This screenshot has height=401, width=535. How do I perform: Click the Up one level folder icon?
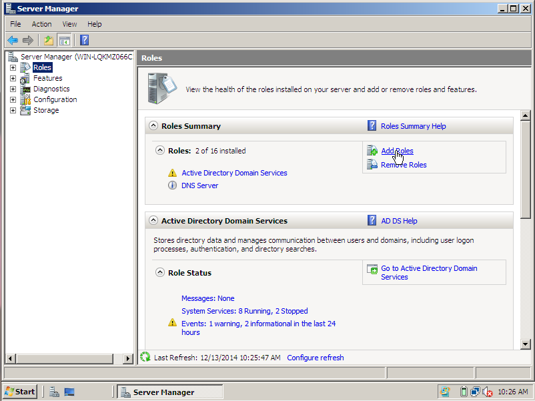click(x=49, y=40)
